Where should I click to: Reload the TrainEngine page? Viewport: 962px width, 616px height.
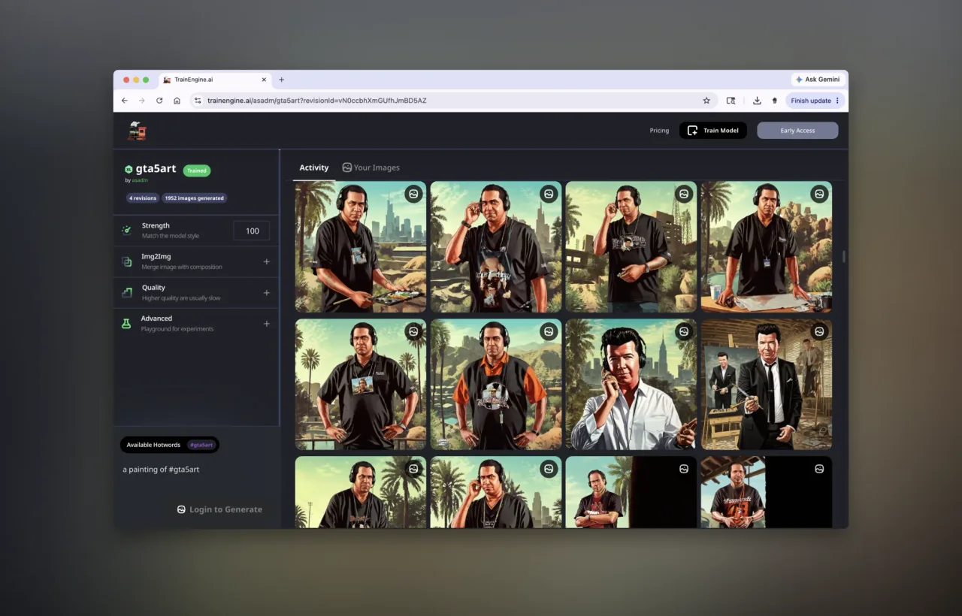point(159,101)
